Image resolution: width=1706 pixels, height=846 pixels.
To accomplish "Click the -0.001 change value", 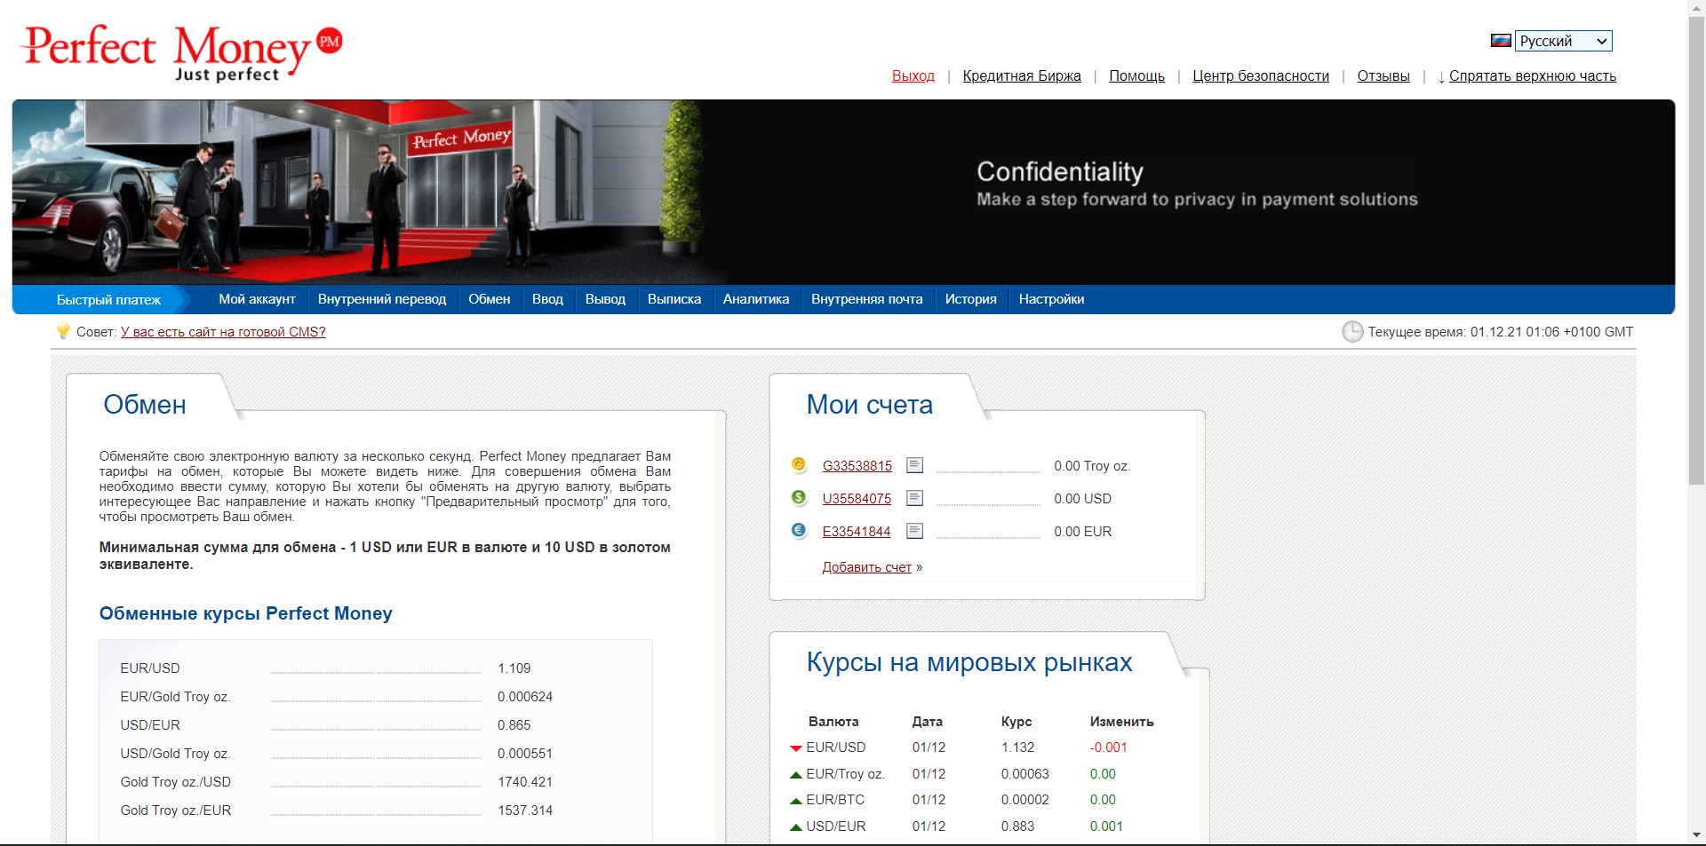I will point(1108,747).
